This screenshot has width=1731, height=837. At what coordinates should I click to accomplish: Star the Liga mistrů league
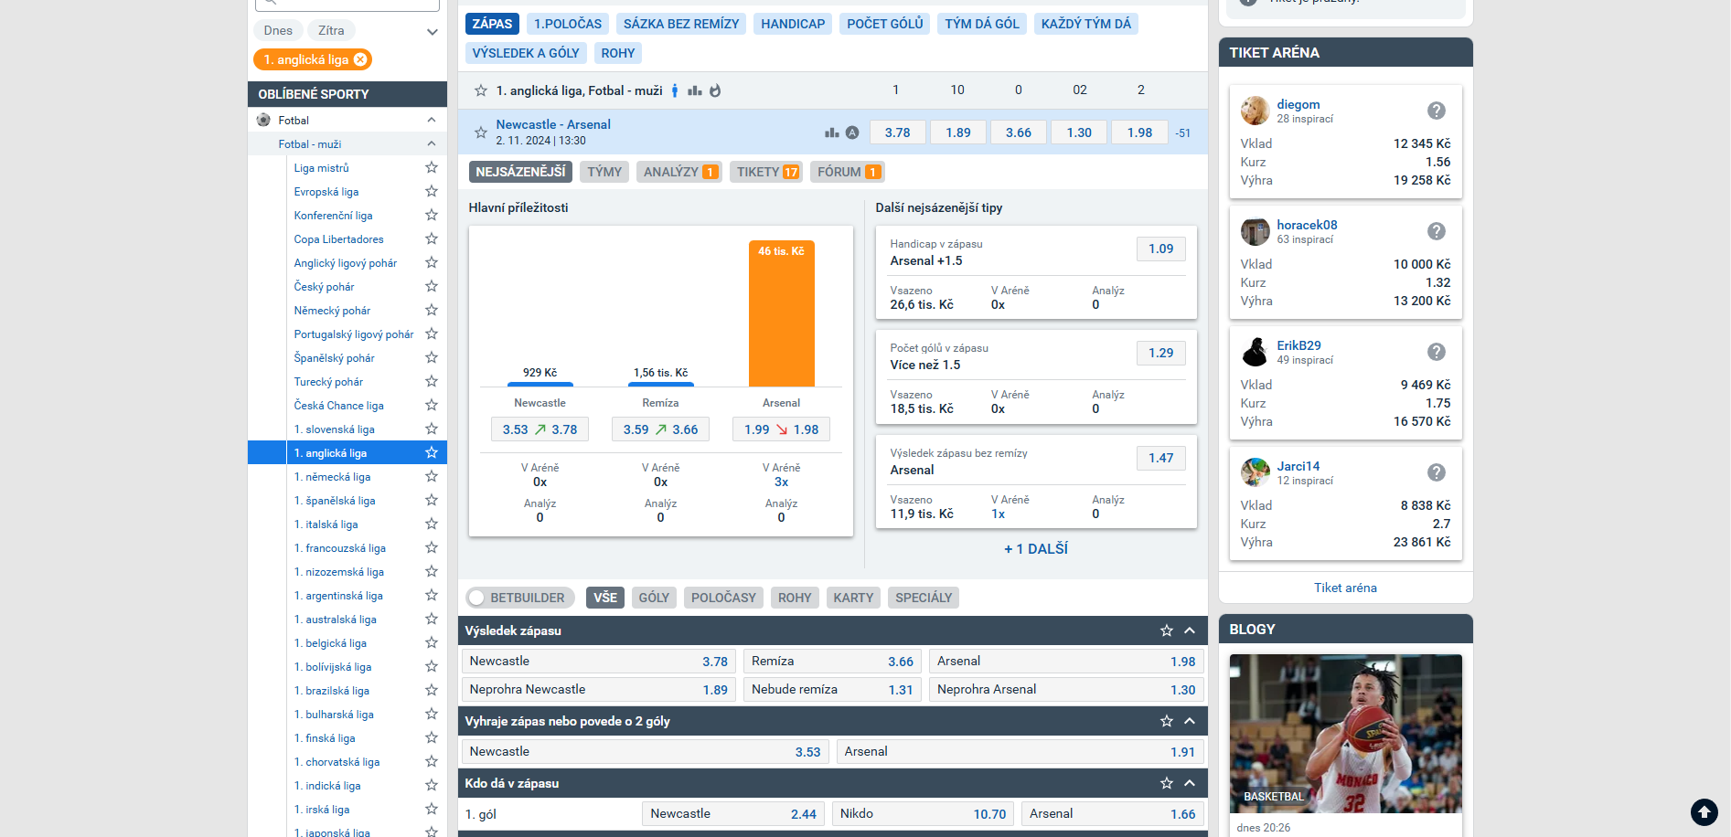tap(432, 168)
